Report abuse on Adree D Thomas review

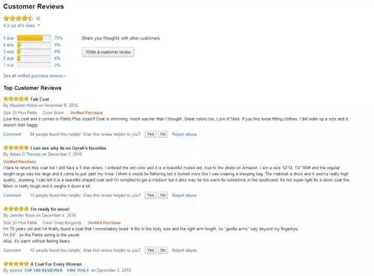click(x=184, y=195)
